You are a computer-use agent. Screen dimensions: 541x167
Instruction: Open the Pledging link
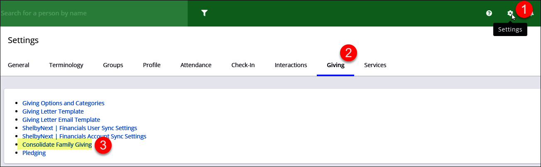click(x=34, y=153)
